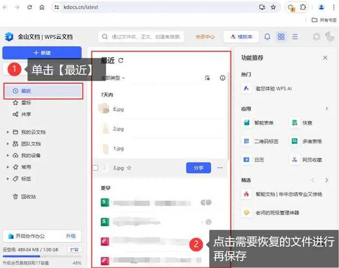Image resolution: width=339 pixels, height=268 pixels.
Task: Click the 8.jpg thumbnail
Action: pos(104,108)
